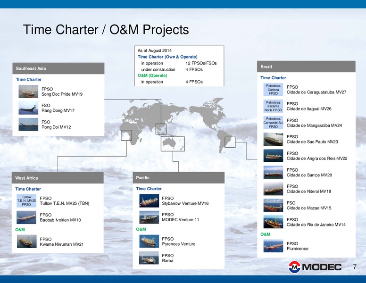
Task: Click the Cidade de Sao Paulo MV23 thumbnail
Action: click(274, 139)
